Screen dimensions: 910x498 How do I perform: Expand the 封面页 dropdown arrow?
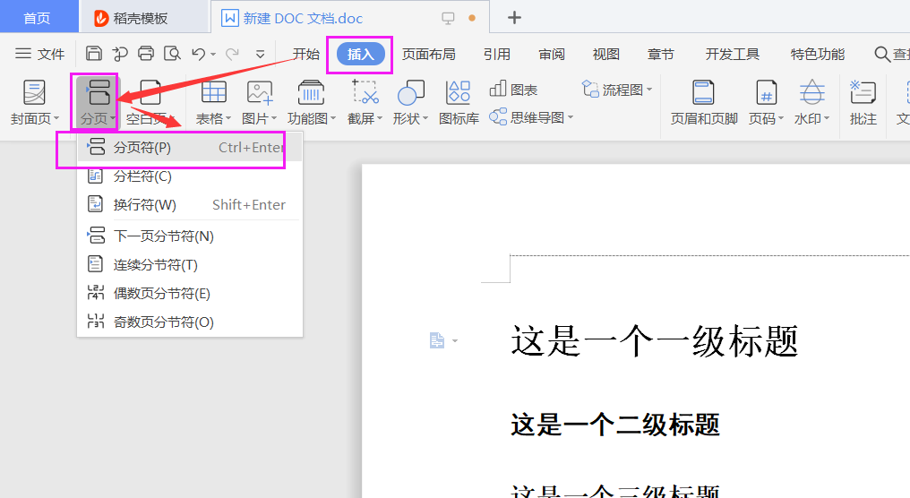click(56, 118)
